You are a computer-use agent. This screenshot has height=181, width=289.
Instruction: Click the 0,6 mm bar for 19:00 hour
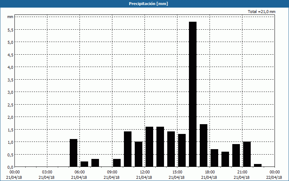pyautogui.click(x=225, y=159)
